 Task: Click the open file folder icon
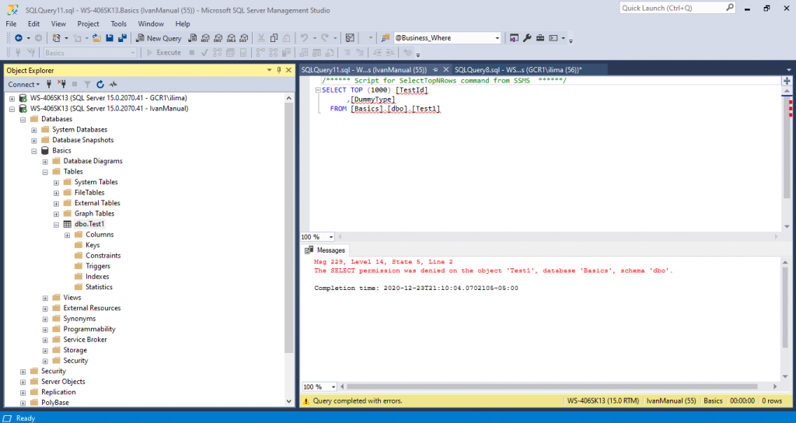[x=96, y=38]
